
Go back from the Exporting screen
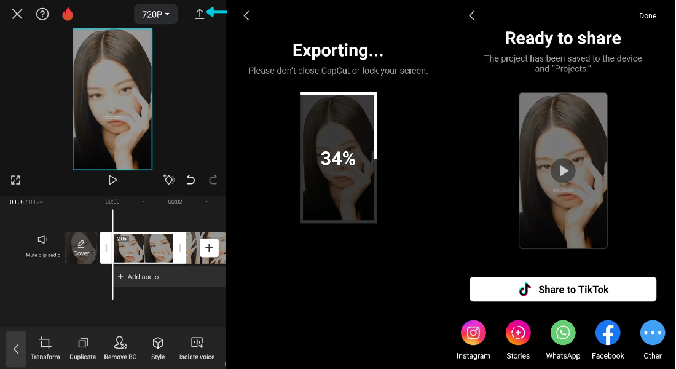coord(246,16)
